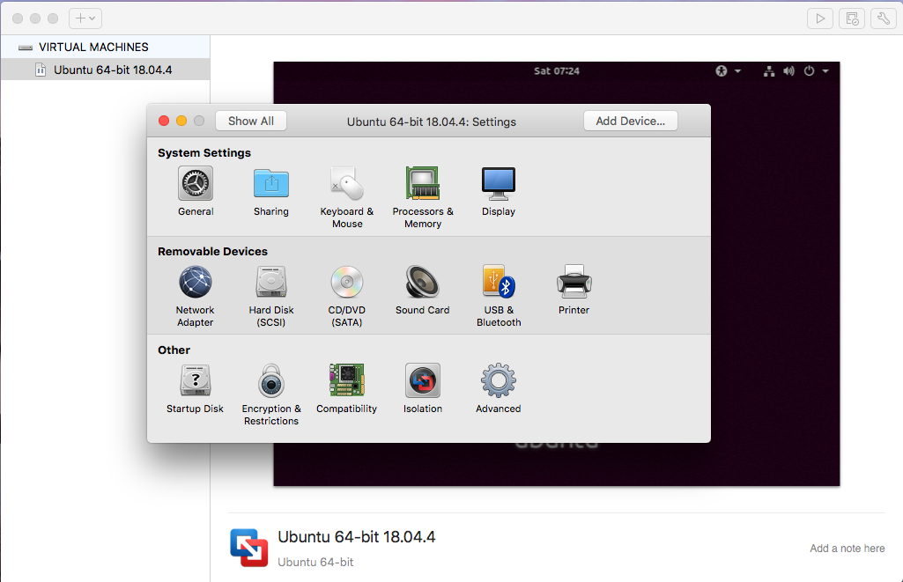
Task: Open the Sharing settings folder icon
Action: click(270, 184)
